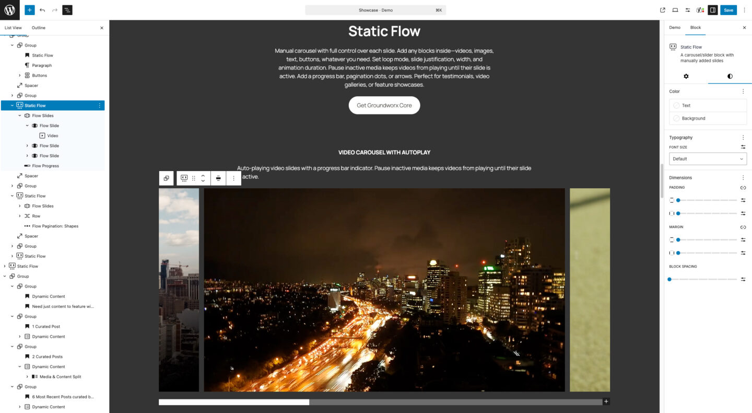The image size is (752, 413).
Task: Click the block inserter plus icon
Action: coord(29,10)
